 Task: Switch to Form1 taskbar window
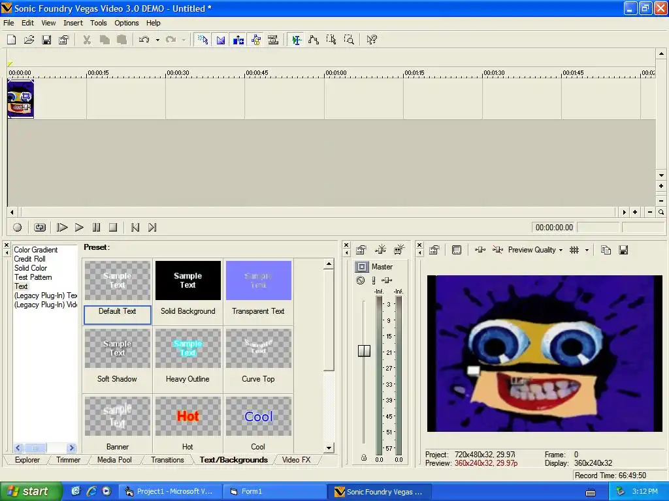pos(275,491)
